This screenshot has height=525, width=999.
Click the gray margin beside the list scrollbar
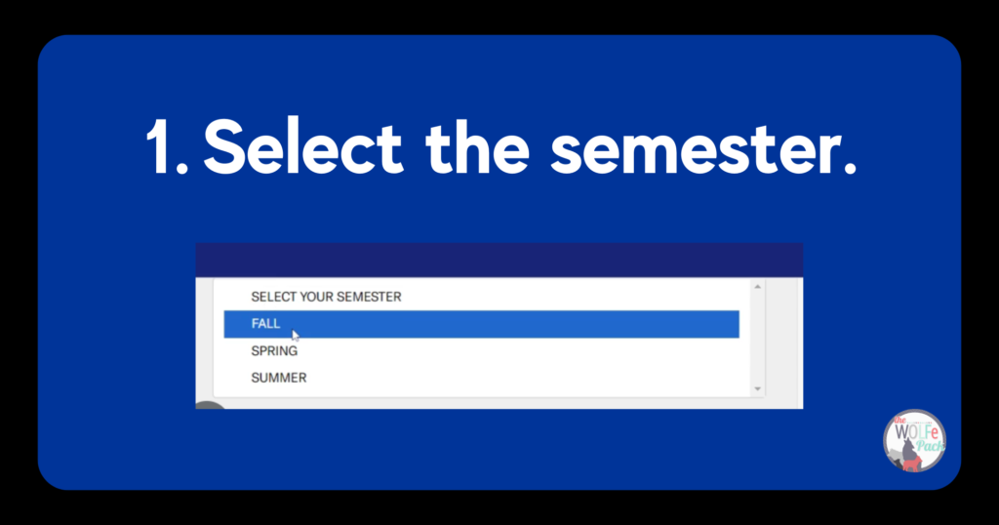click(x=783, y=338)
